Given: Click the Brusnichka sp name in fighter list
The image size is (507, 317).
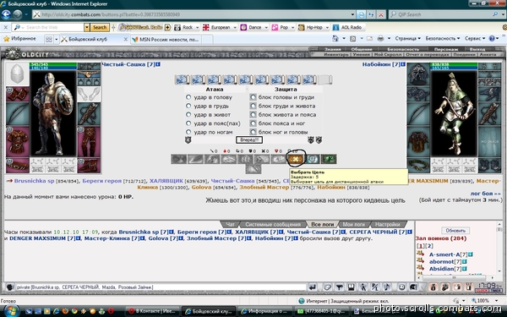Looking at the screenshot, I should point(34,181).
